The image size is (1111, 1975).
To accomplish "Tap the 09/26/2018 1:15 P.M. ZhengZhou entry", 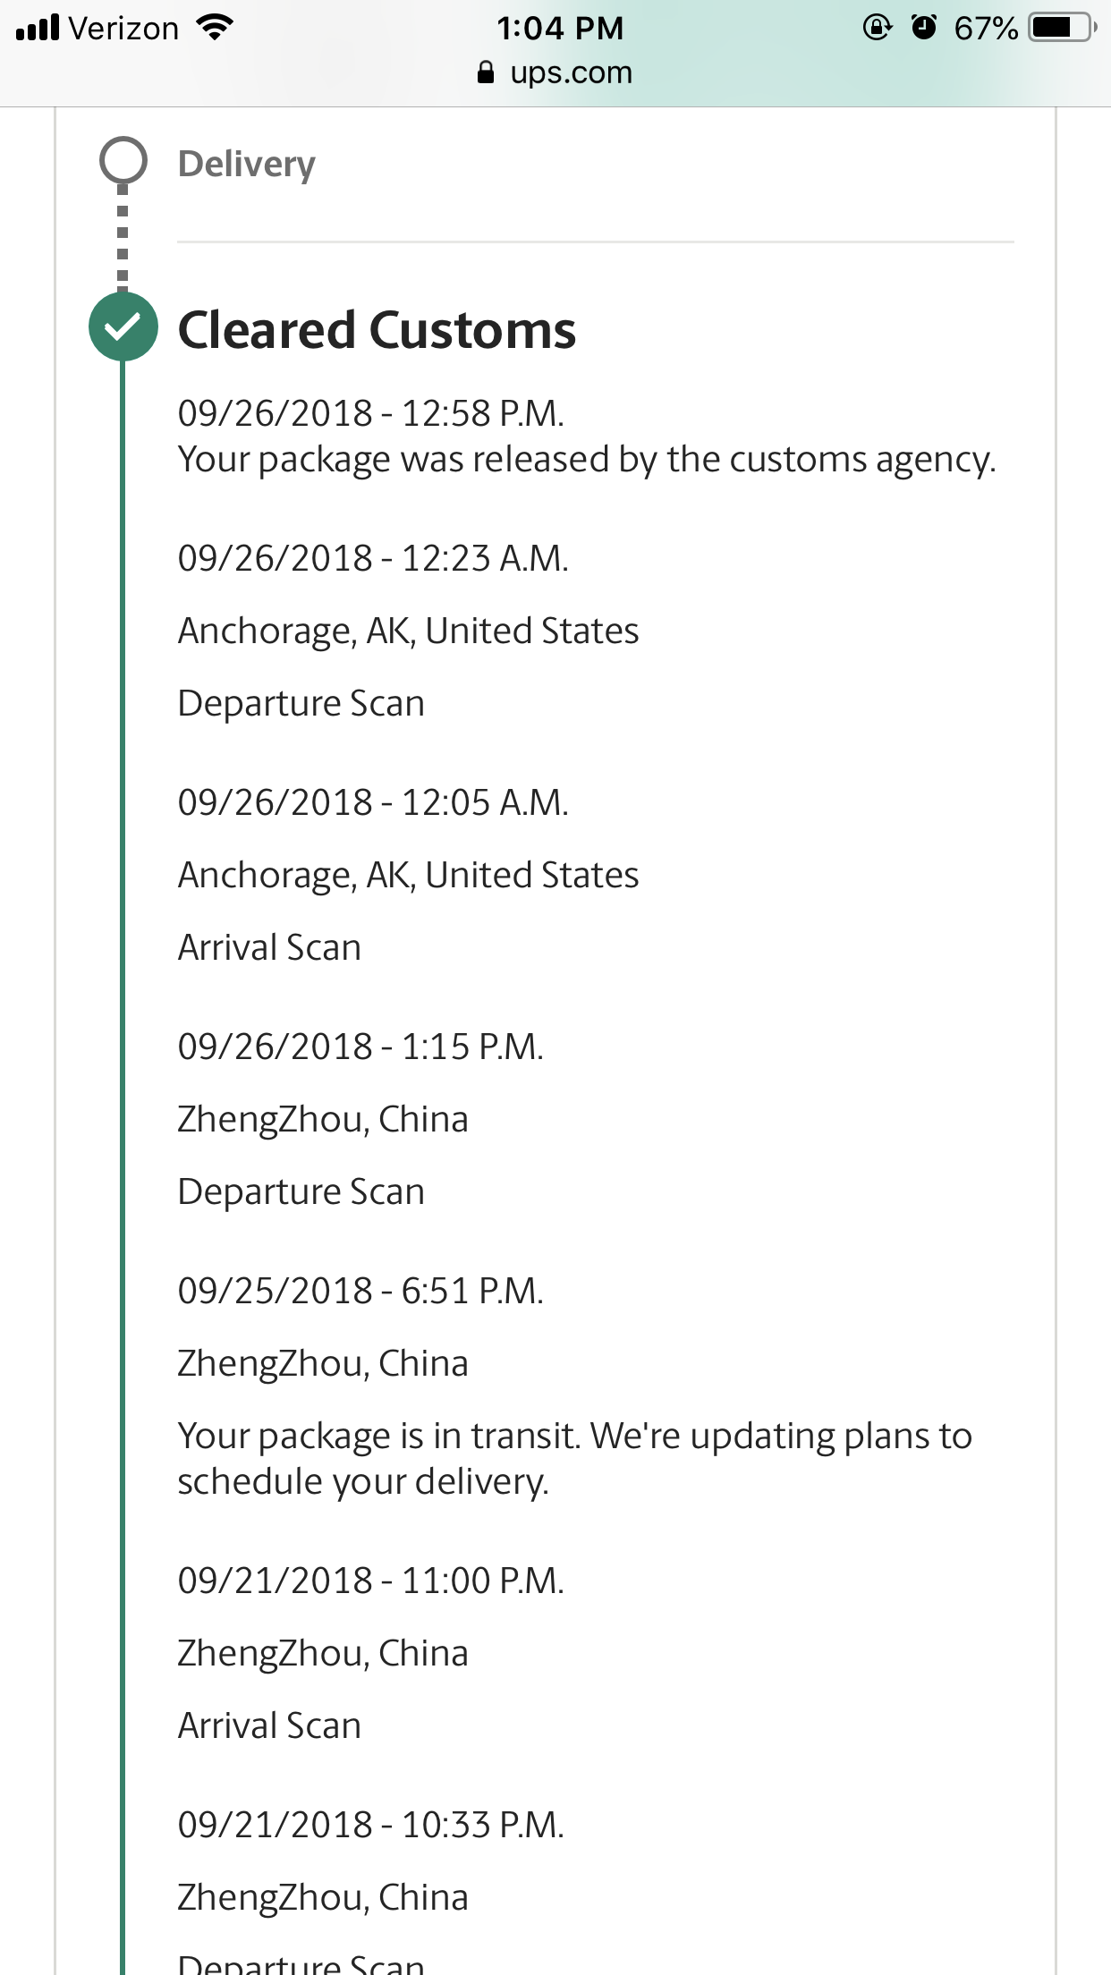I will 360,1119.
